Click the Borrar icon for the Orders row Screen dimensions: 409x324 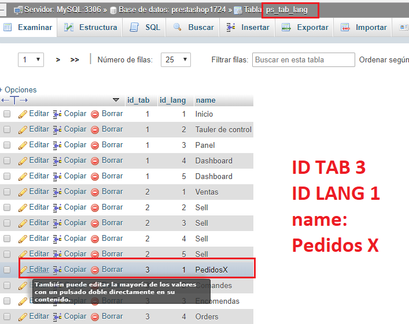95,316
